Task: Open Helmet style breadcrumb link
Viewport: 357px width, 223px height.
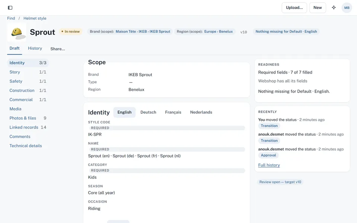Action: point(35,18)
